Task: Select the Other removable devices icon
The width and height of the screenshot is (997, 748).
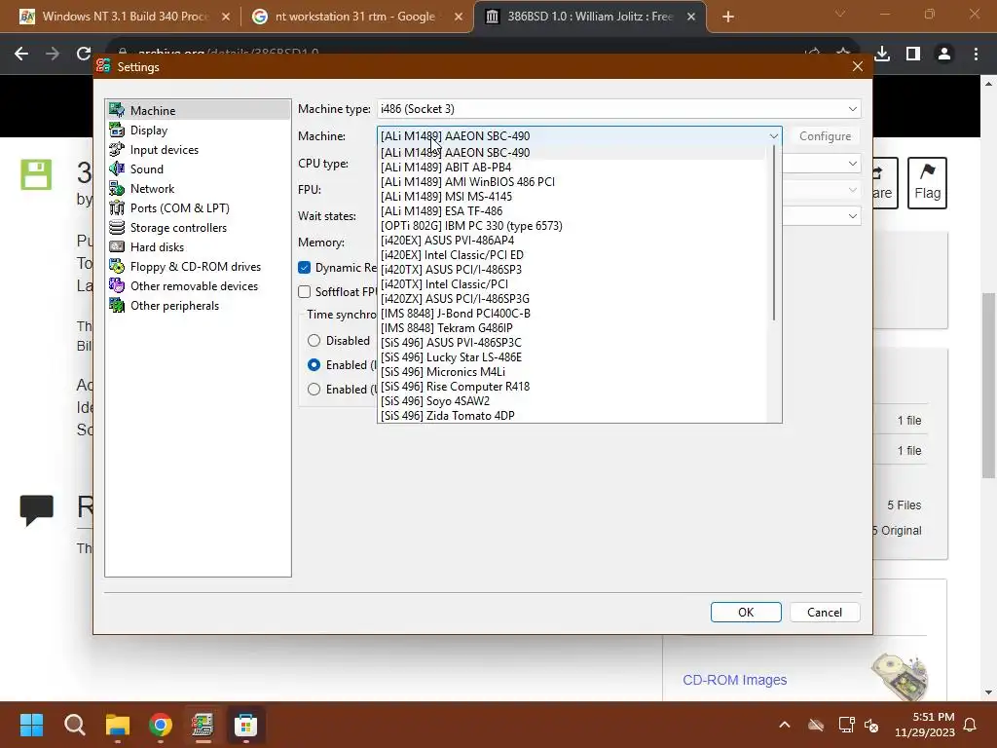Action: [x=117, y=285]
